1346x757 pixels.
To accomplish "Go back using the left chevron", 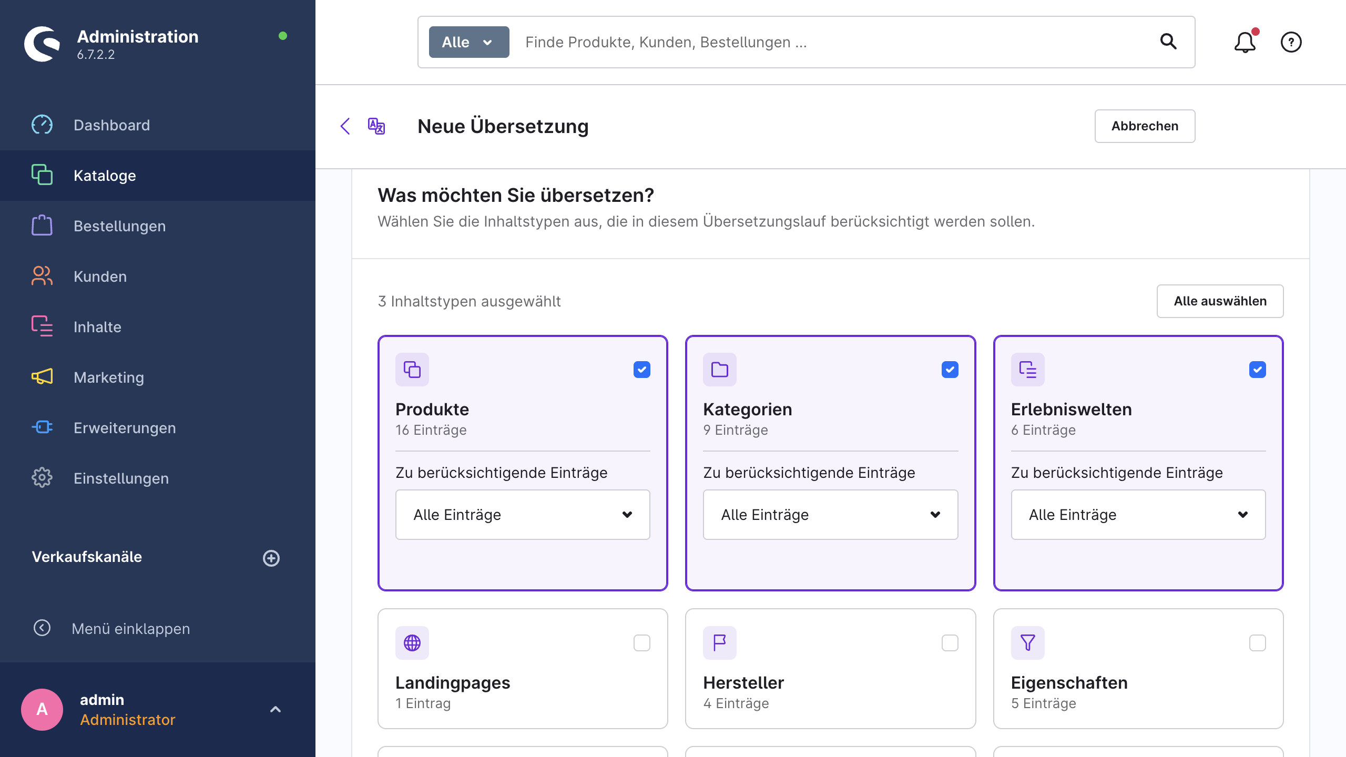I will 345,126.
